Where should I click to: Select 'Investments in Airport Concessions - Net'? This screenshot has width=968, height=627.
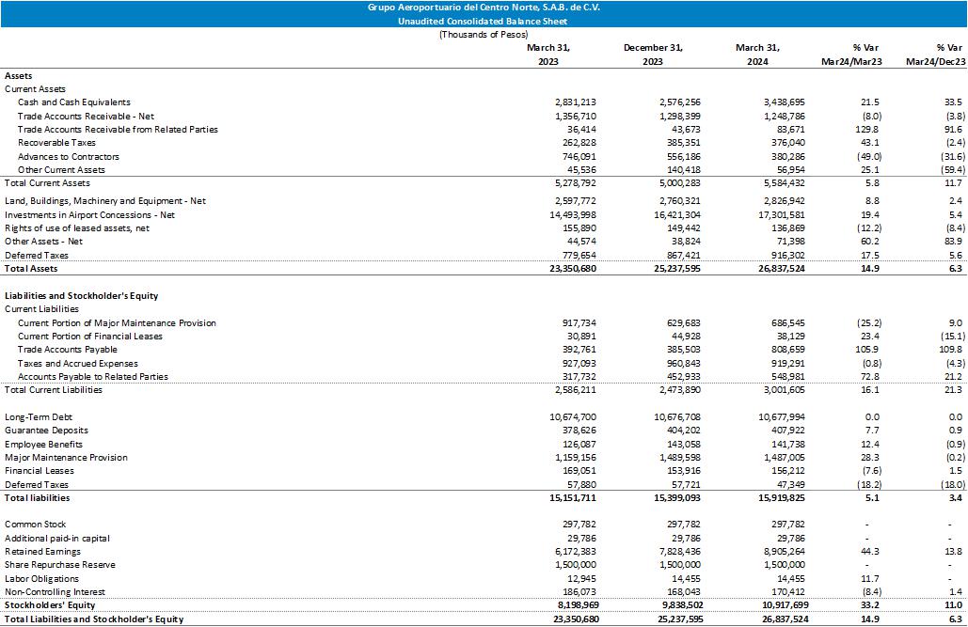click(x=89, y=215)
